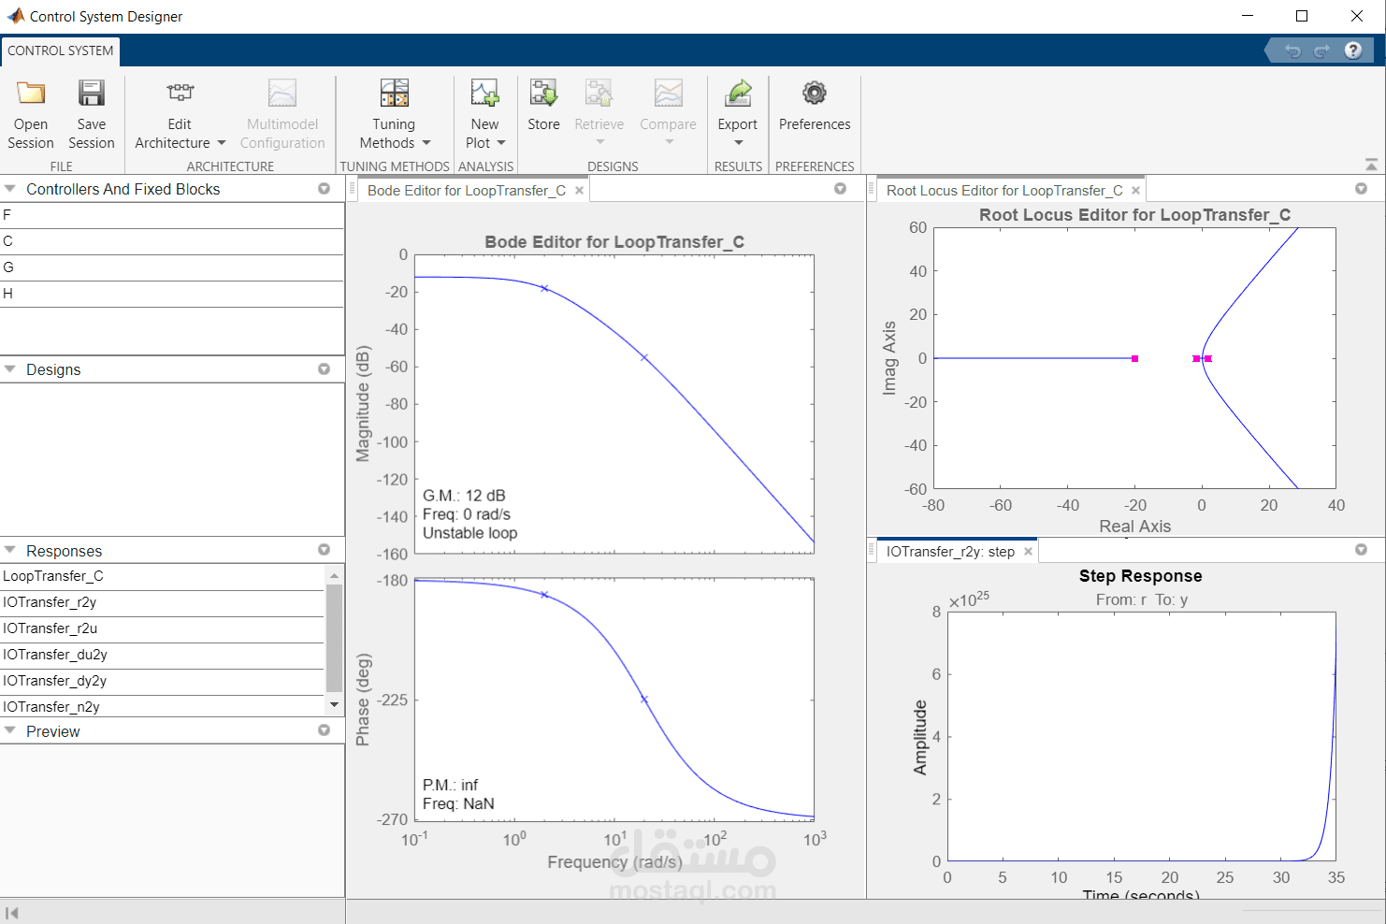Save the current session
Screen dimensions: 1386x924
[x=91, y=112]
